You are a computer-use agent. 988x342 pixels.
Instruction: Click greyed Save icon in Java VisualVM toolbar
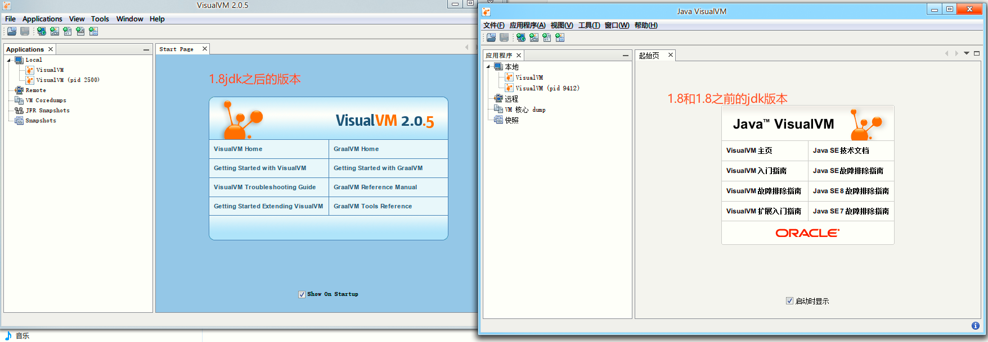[504, 38]
